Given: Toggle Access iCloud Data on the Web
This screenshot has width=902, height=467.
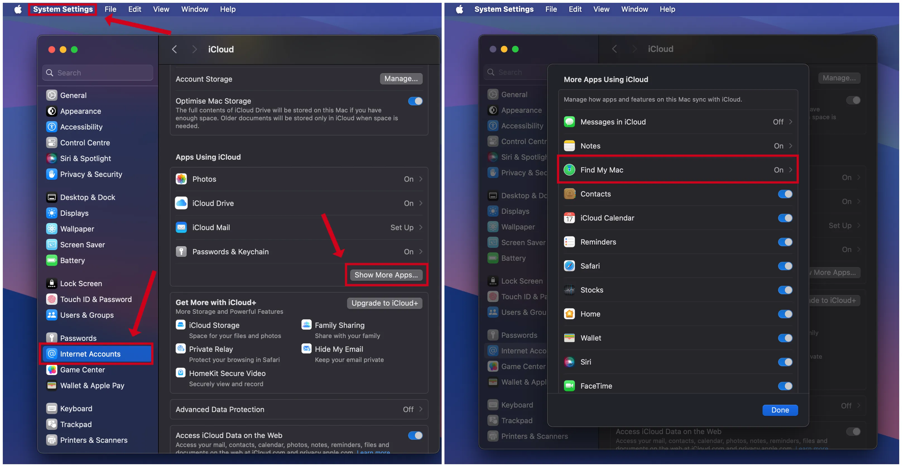Looking at the screenshot, I should coord(415,435).
